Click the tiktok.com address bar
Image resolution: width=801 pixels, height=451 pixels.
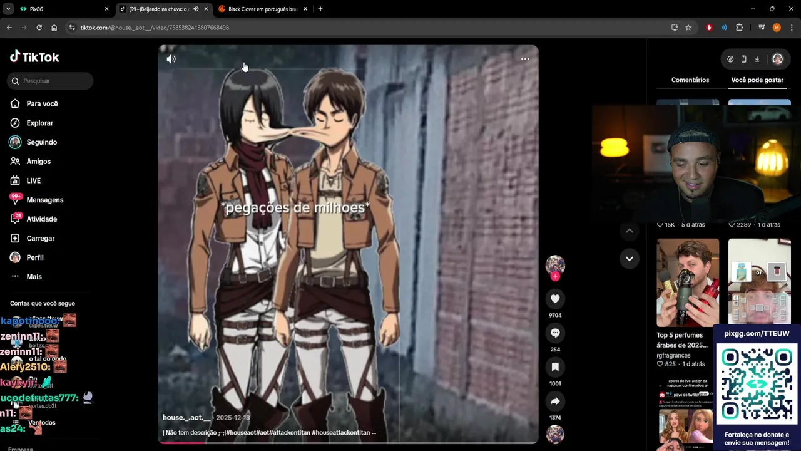point(369,28)
